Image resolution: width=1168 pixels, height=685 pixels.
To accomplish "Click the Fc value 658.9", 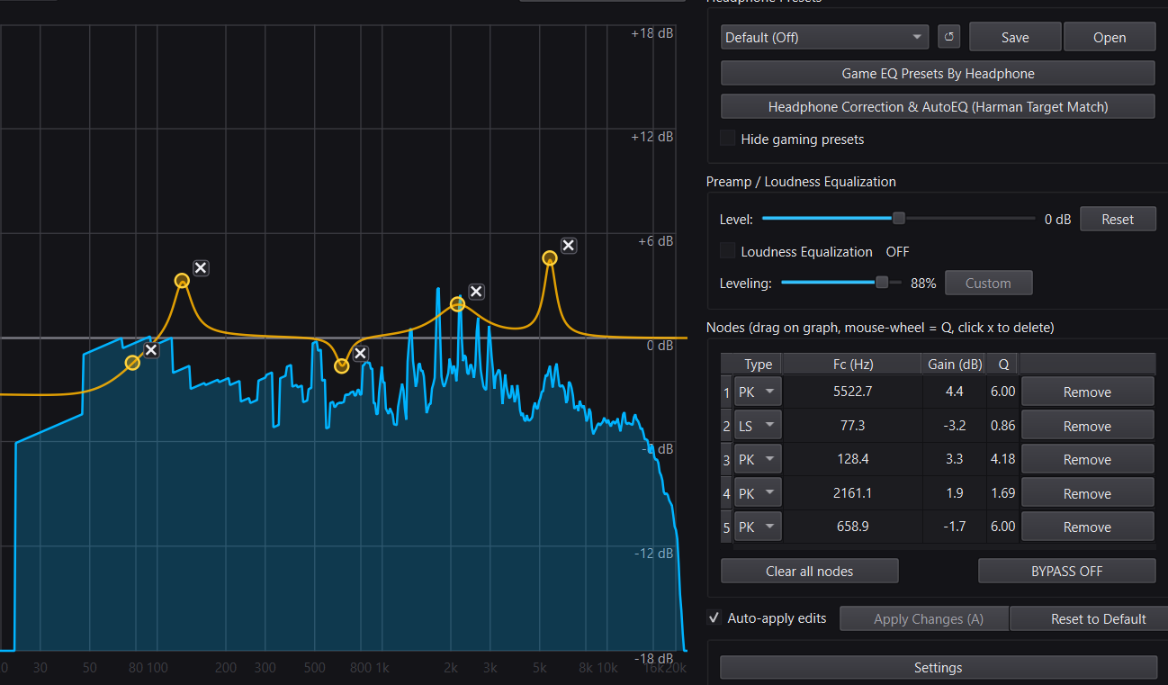I will point(852,527).
